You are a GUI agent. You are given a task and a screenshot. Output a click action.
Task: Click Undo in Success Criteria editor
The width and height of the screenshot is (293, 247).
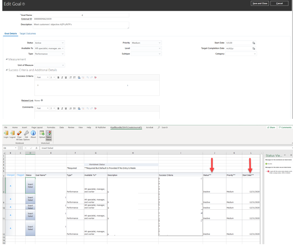(x=88, y=77)
